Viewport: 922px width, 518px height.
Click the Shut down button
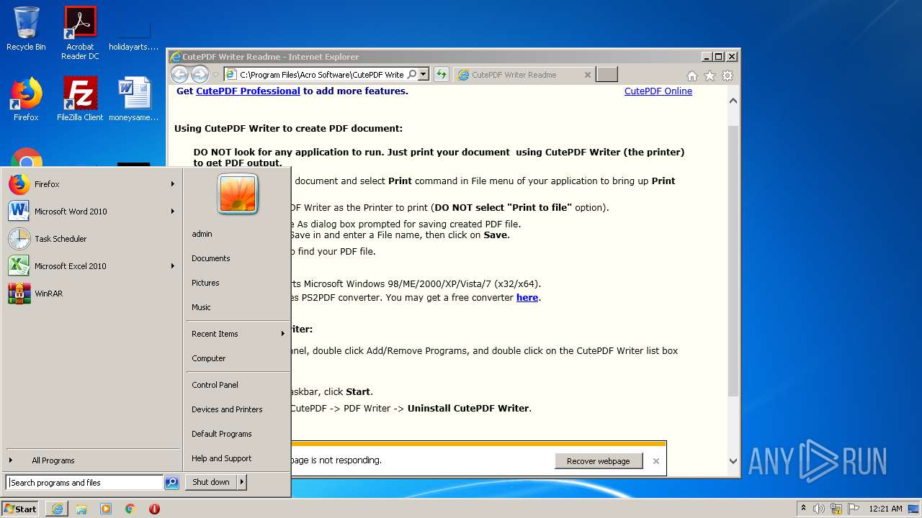point(211,482)
